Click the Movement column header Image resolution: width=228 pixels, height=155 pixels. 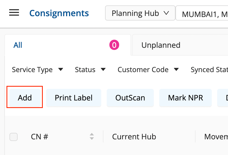pos(216,137)
